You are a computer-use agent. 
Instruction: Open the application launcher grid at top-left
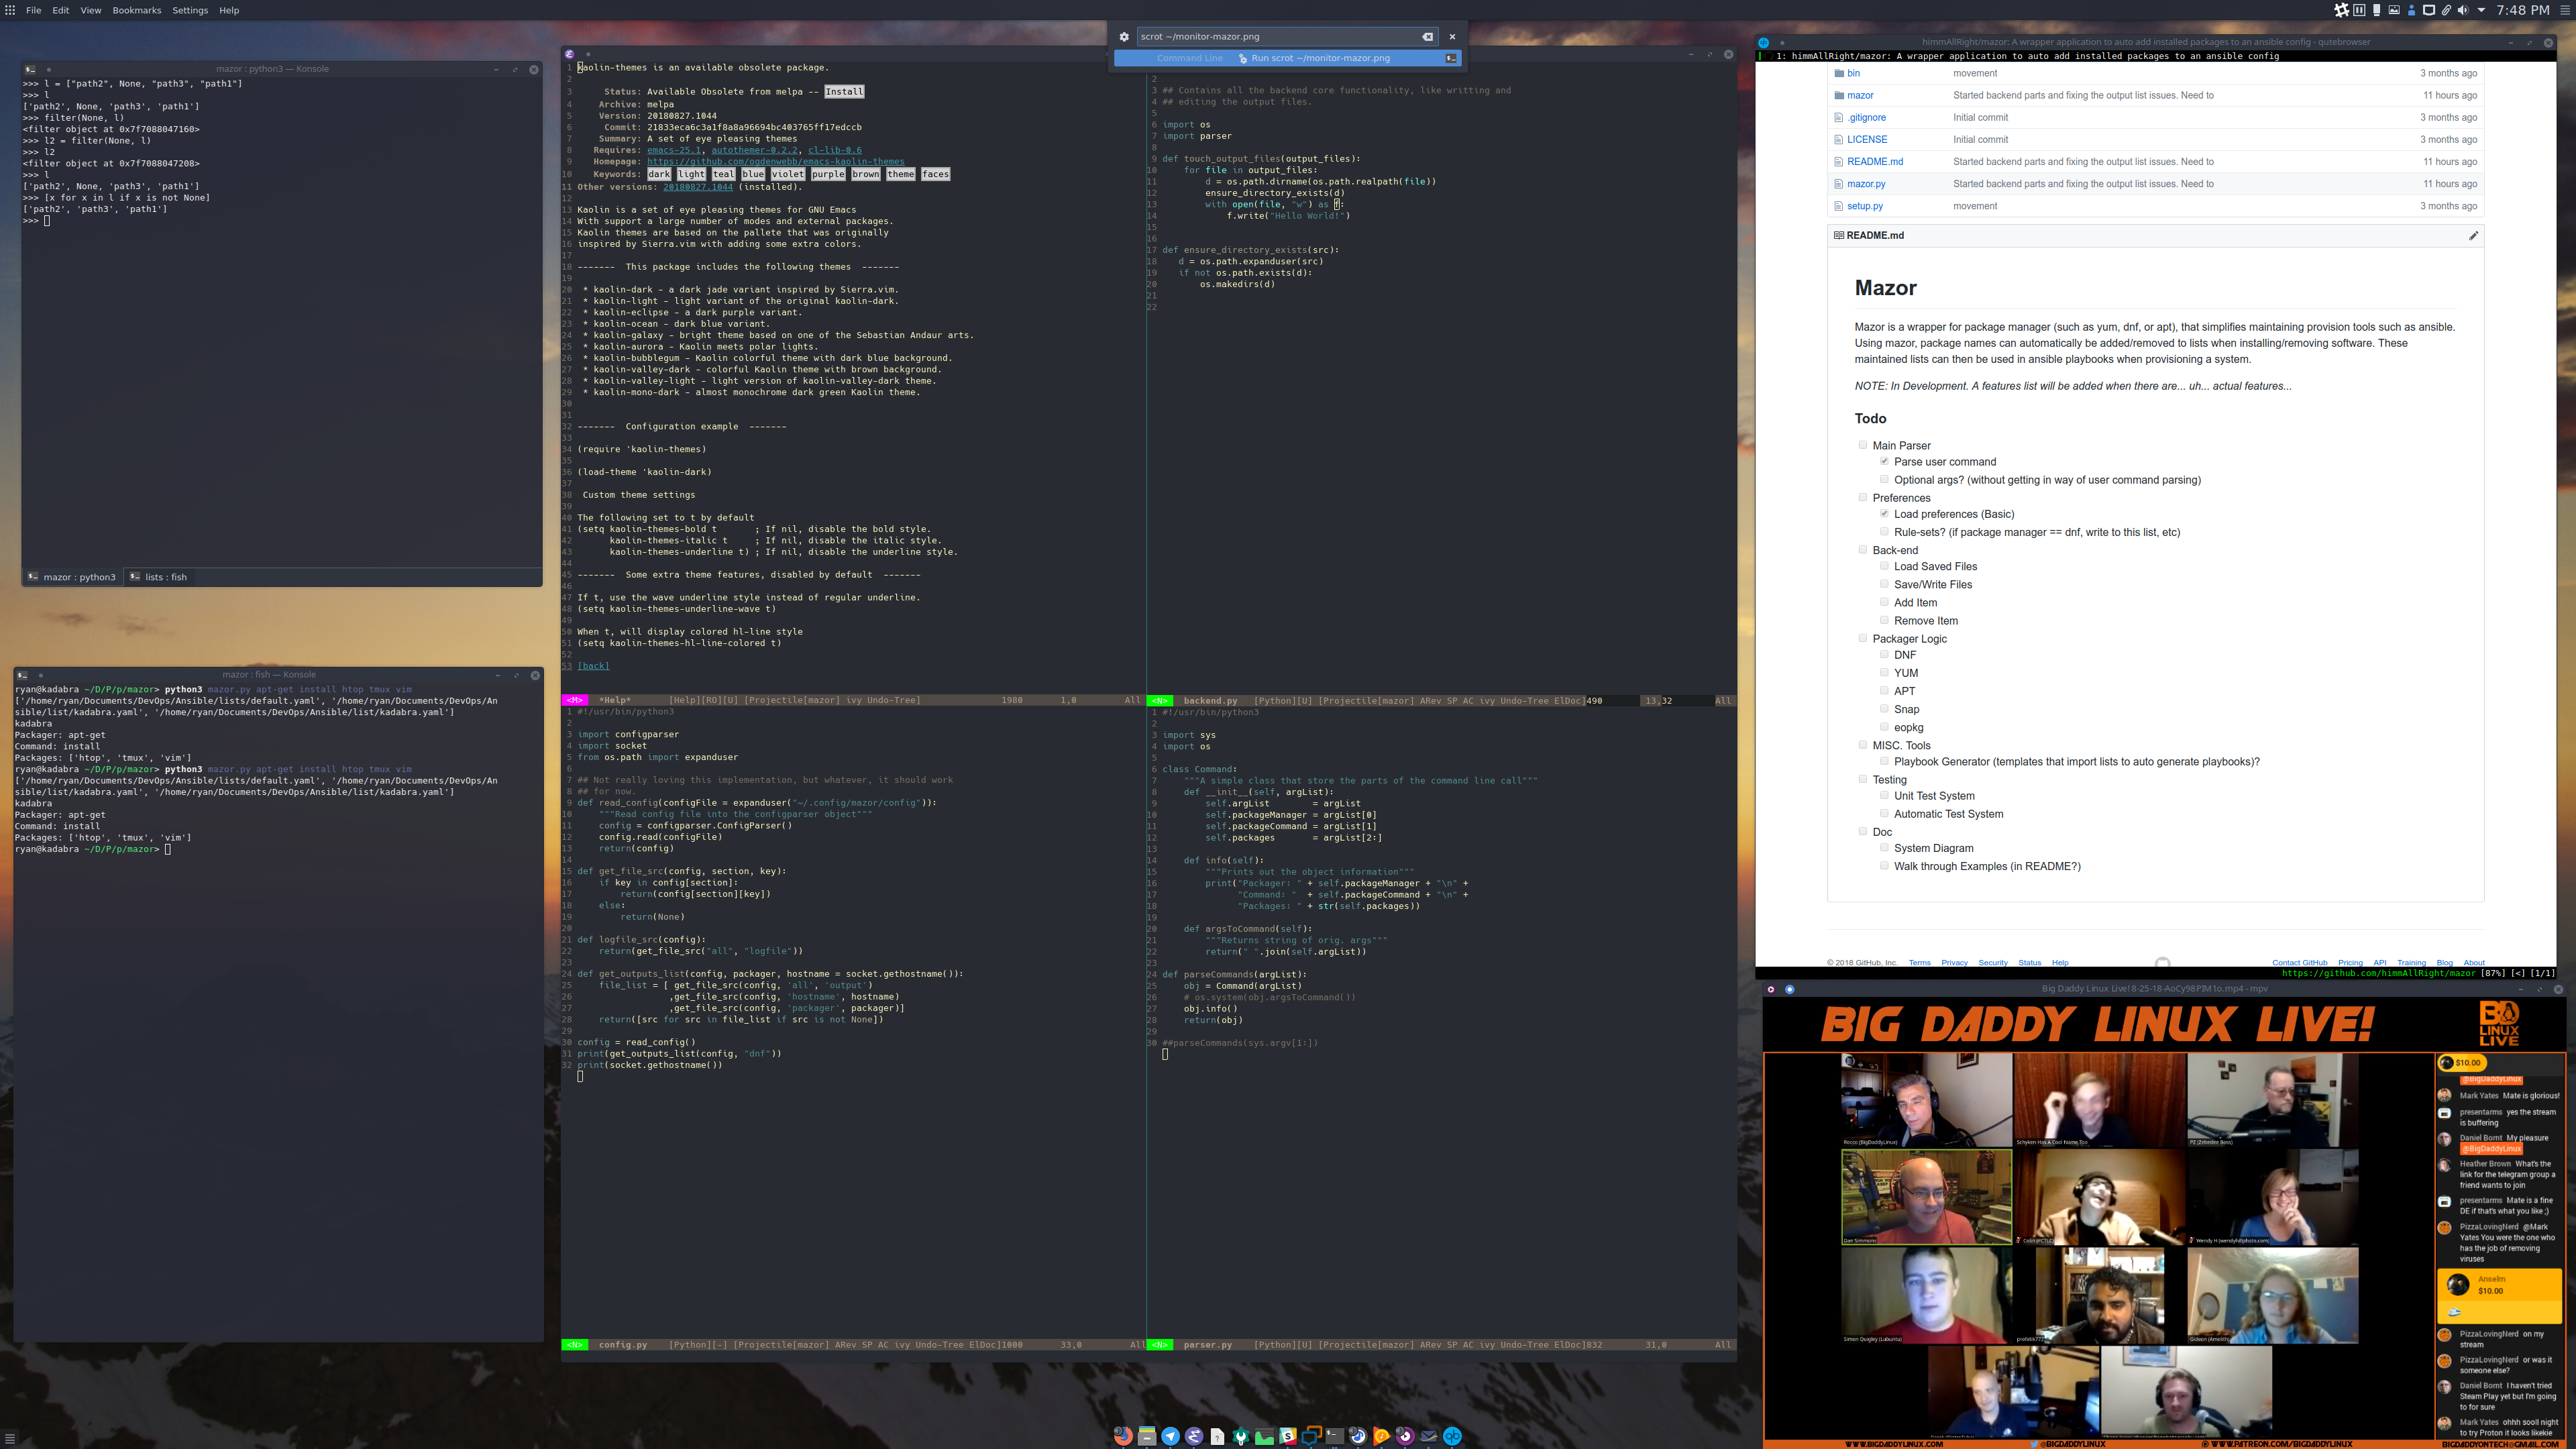pyautogui.click(x=10, y=10)
